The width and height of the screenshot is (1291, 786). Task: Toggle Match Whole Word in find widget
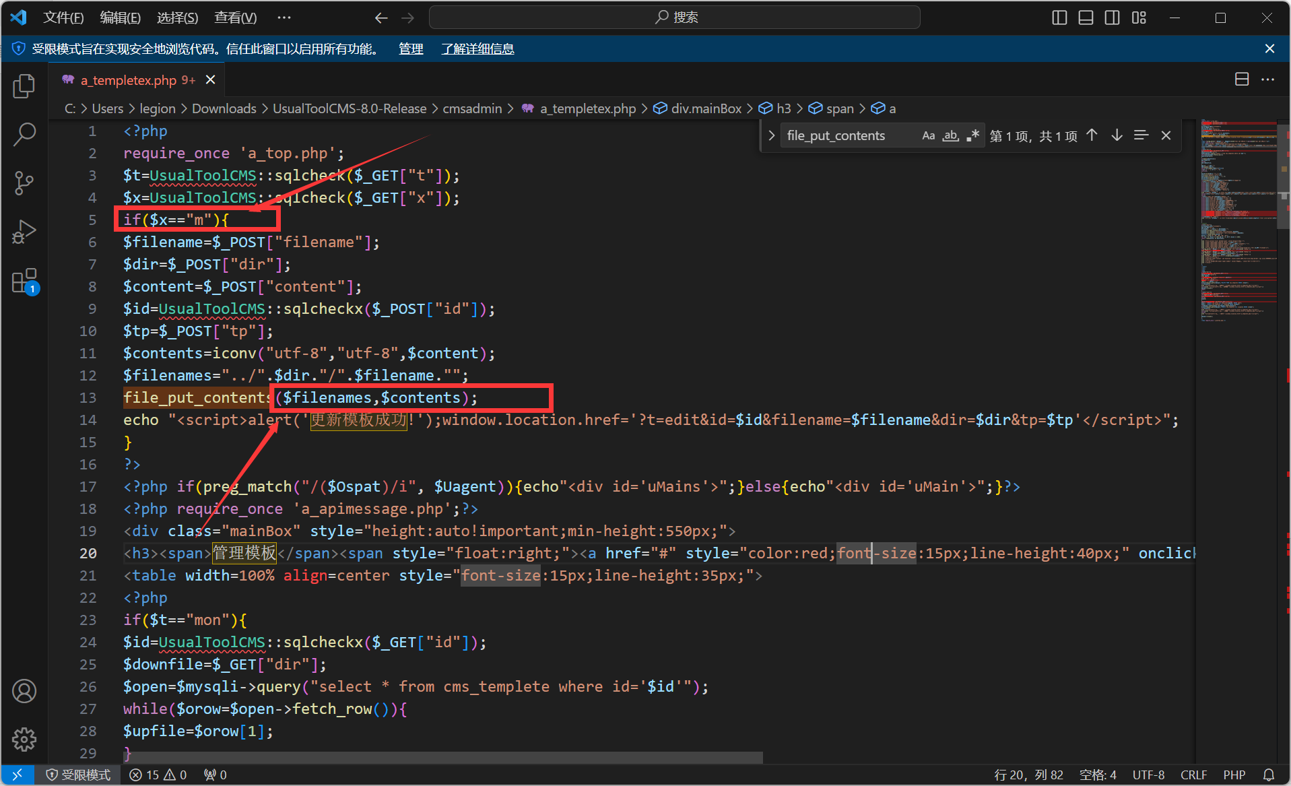pos(950,135)
